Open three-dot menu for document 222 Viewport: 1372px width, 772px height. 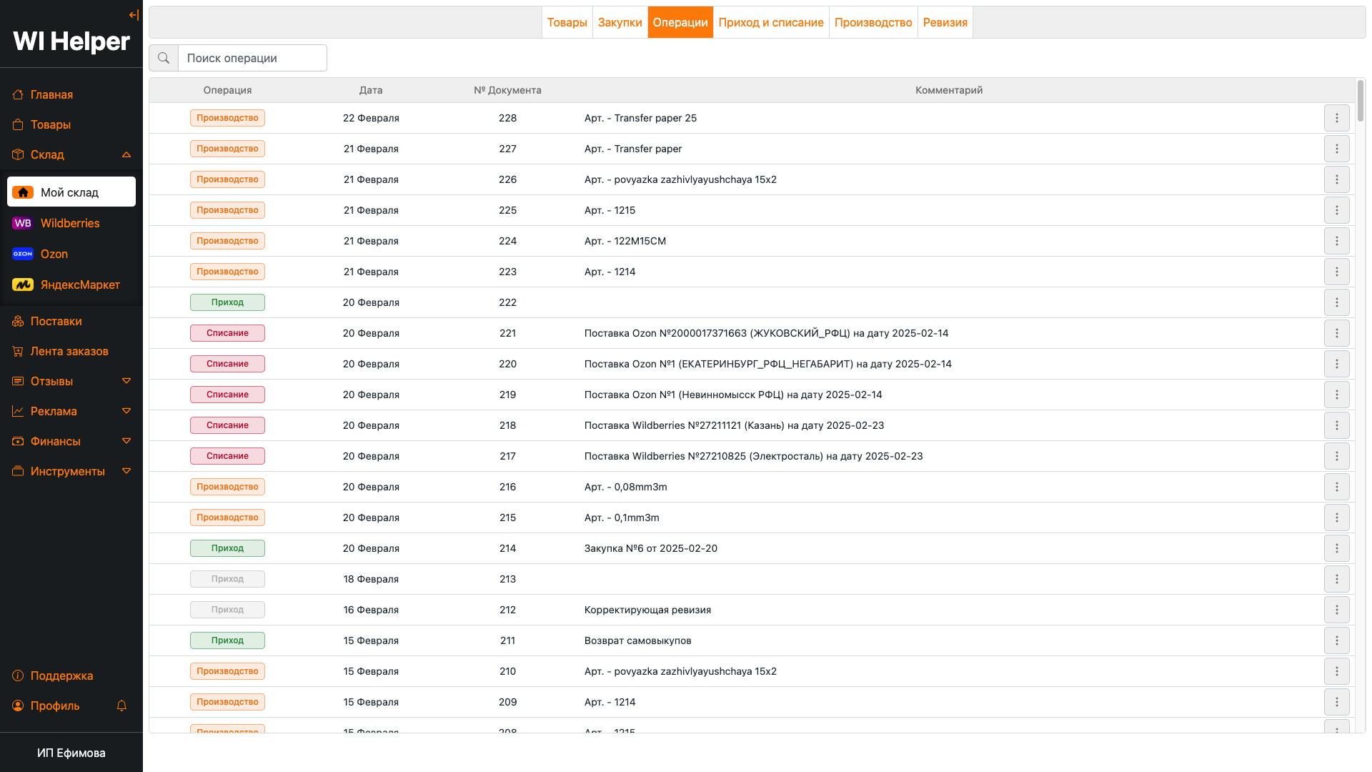[x=1336, y=302]
